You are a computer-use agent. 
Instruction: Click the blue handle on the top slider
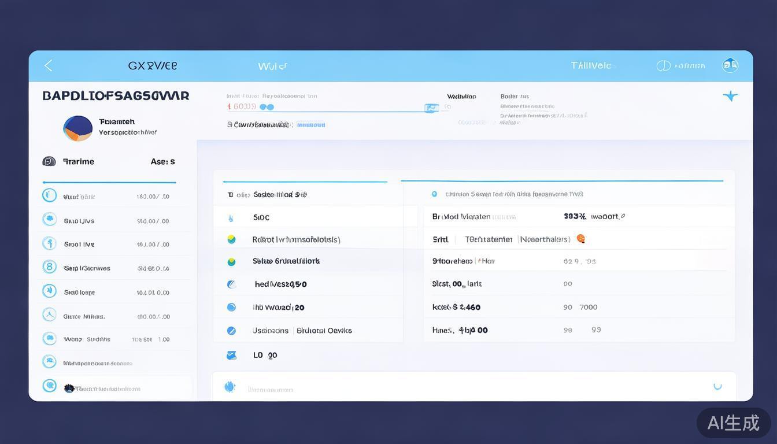pyautogui.click(x=431, y=108)
